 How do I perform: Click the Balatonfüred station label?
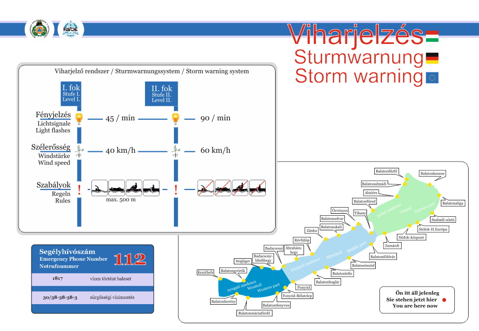(x=364, y=201)
